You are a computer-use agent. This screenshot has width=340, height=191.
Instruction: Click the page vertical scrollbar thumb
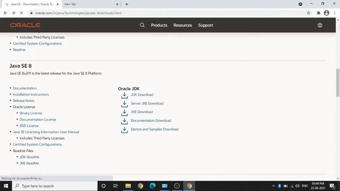(338, 83)
